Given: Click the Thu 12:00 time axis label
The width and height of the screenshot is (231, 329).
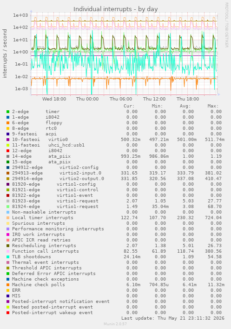Looking at the screenshot, I should [154, 99].
